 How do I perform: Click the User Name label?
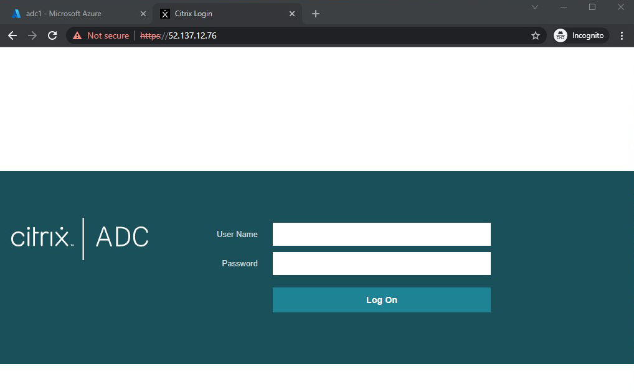(237, 235)
